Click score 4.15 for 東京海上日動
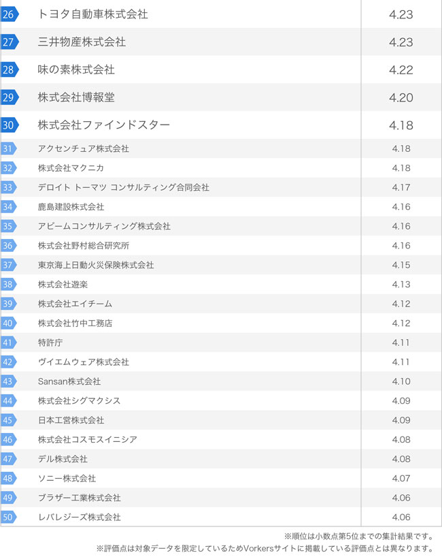The image size is (442, 557). coord(401,265)
